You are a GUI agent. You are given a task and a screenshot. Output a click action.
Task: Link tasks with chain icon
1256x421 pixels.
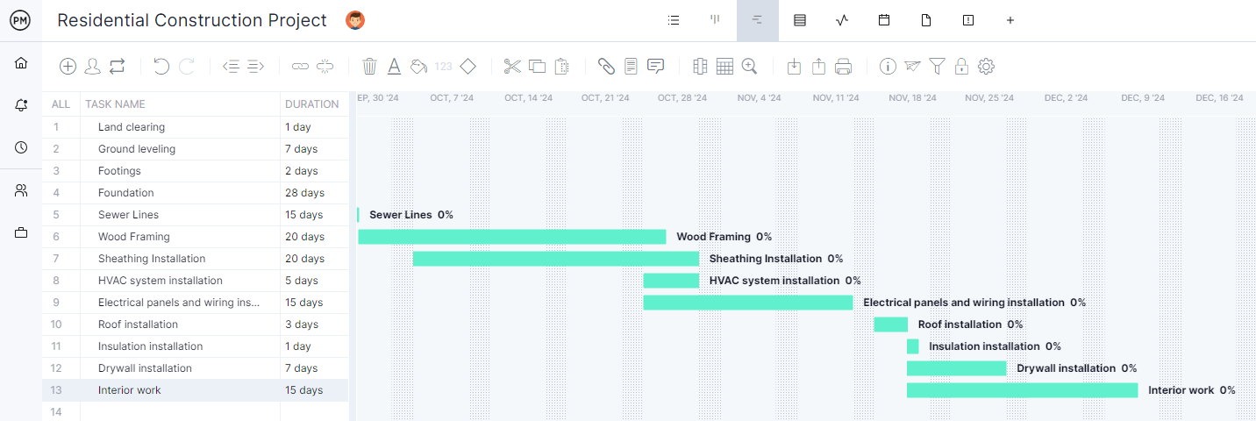click(300, 66)
